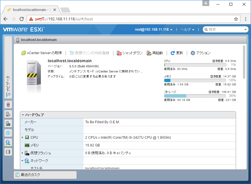This screenshot has height=184, width=251.
Task: Click the 仮想フラッシュ icon
Action: (x=27, y=153)
